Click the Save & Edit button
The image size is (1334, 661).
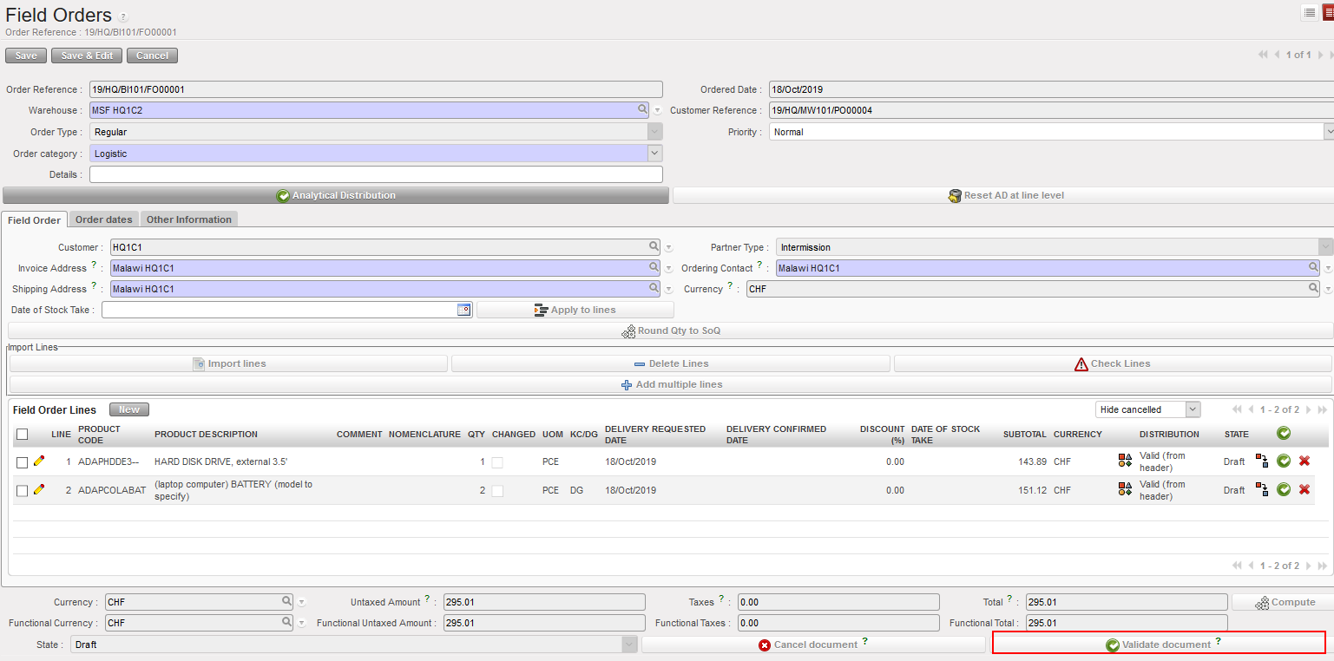[87, 56]
